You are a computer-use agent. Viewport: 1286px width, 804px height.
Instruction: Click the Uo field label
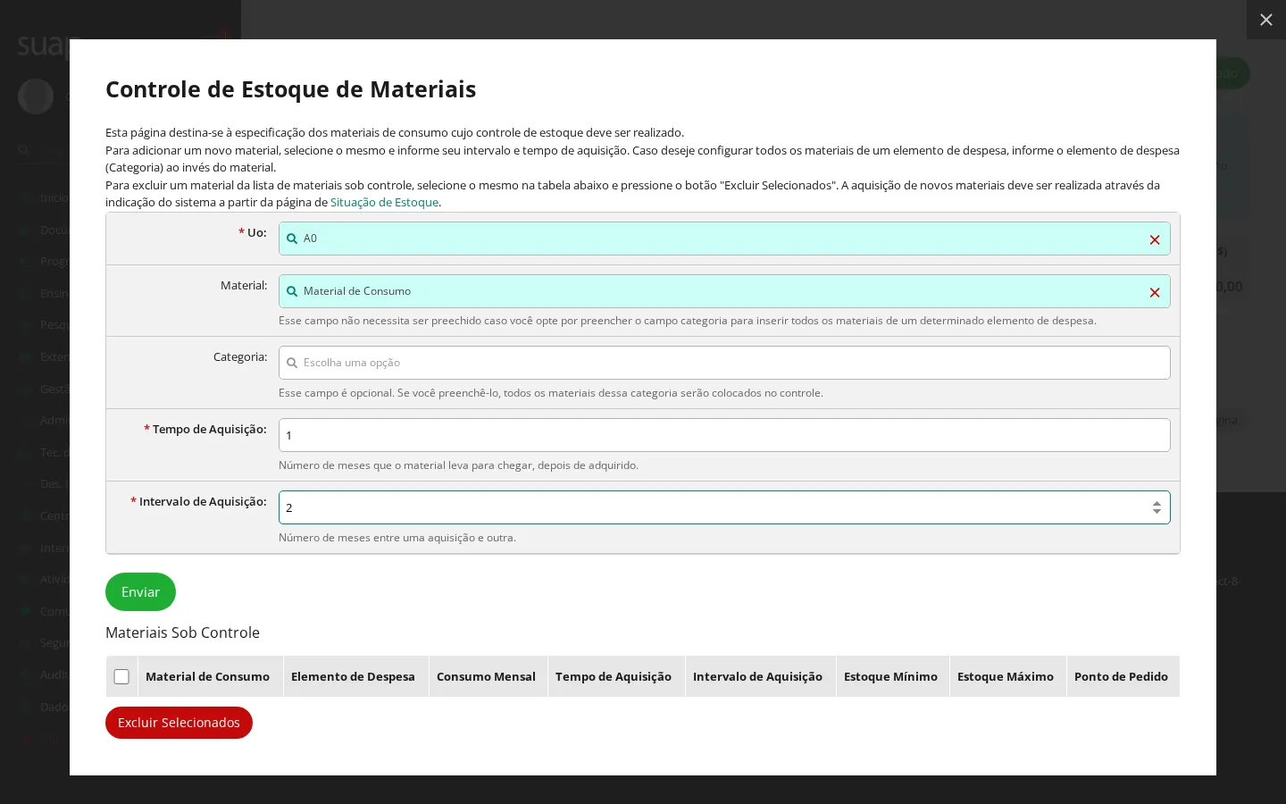253,232
